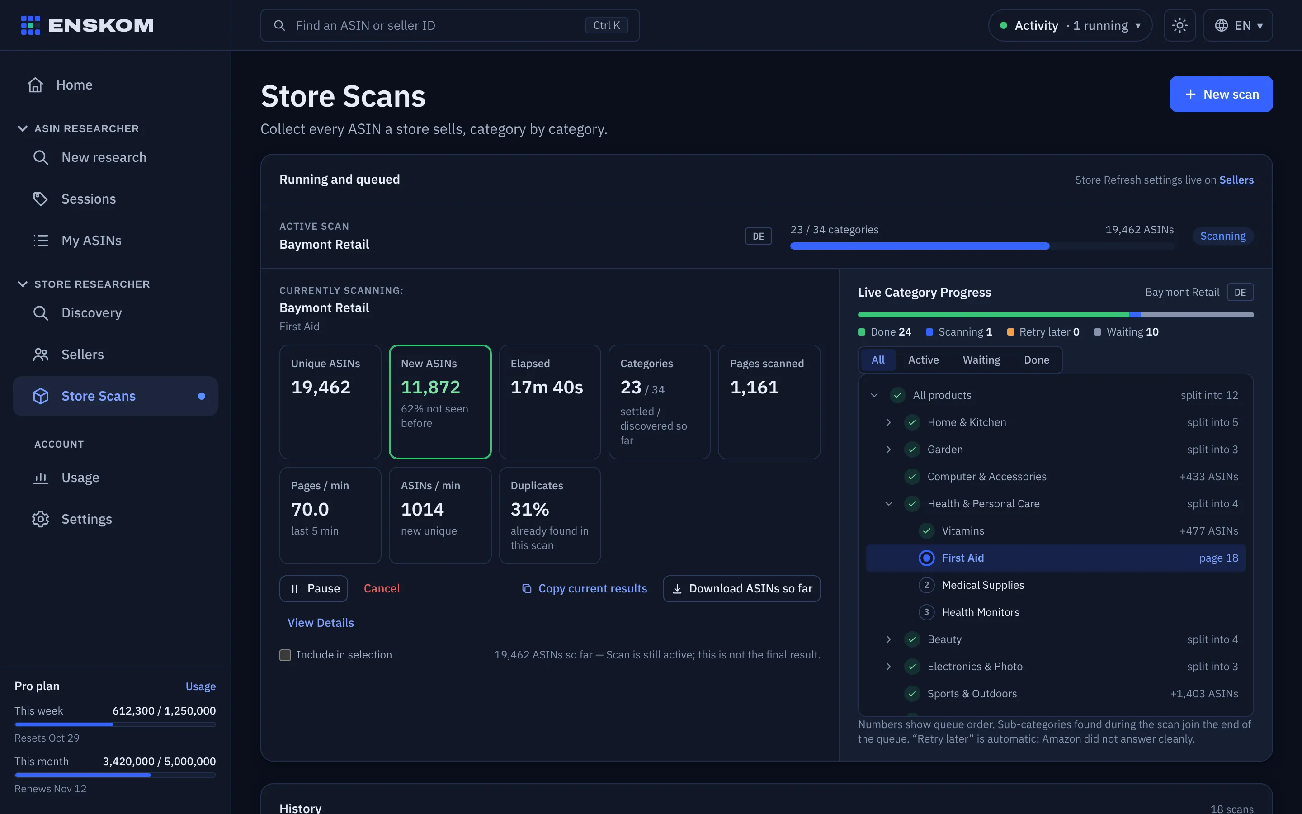The width and height of the screenshot is (1302, 814).
Task: Click the pause icon in the Pause button
Action: click(x=294, y=588)
